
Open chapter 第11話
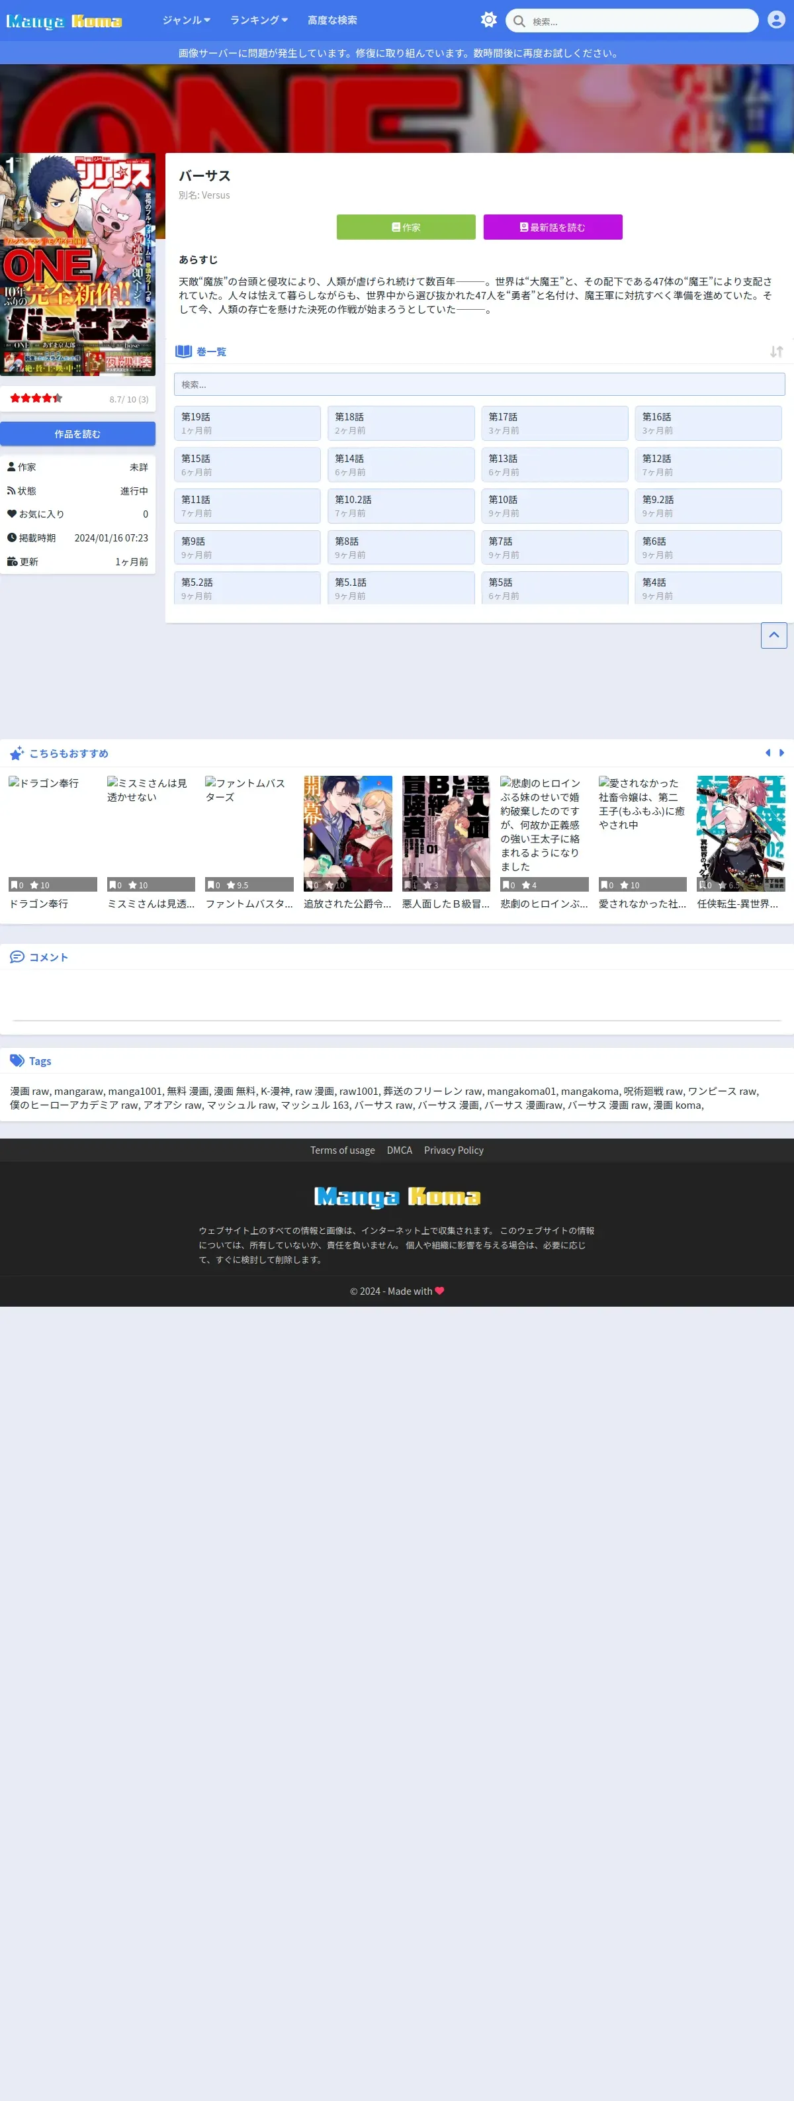247,506
